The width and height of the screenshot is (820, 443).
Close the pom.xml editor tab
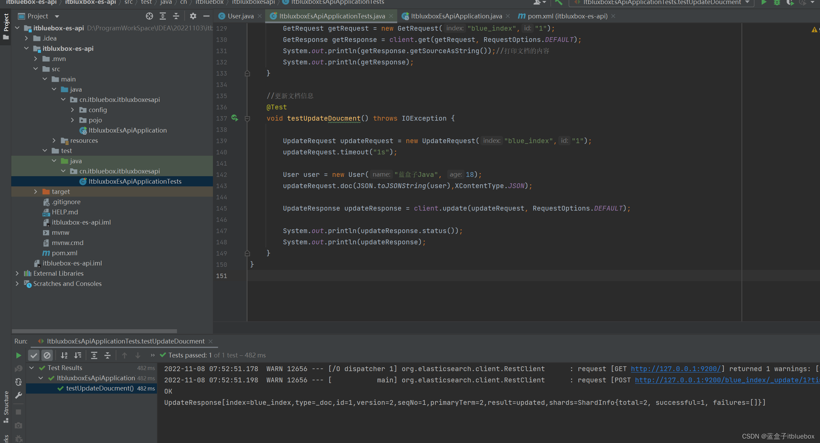pos(613,16)
